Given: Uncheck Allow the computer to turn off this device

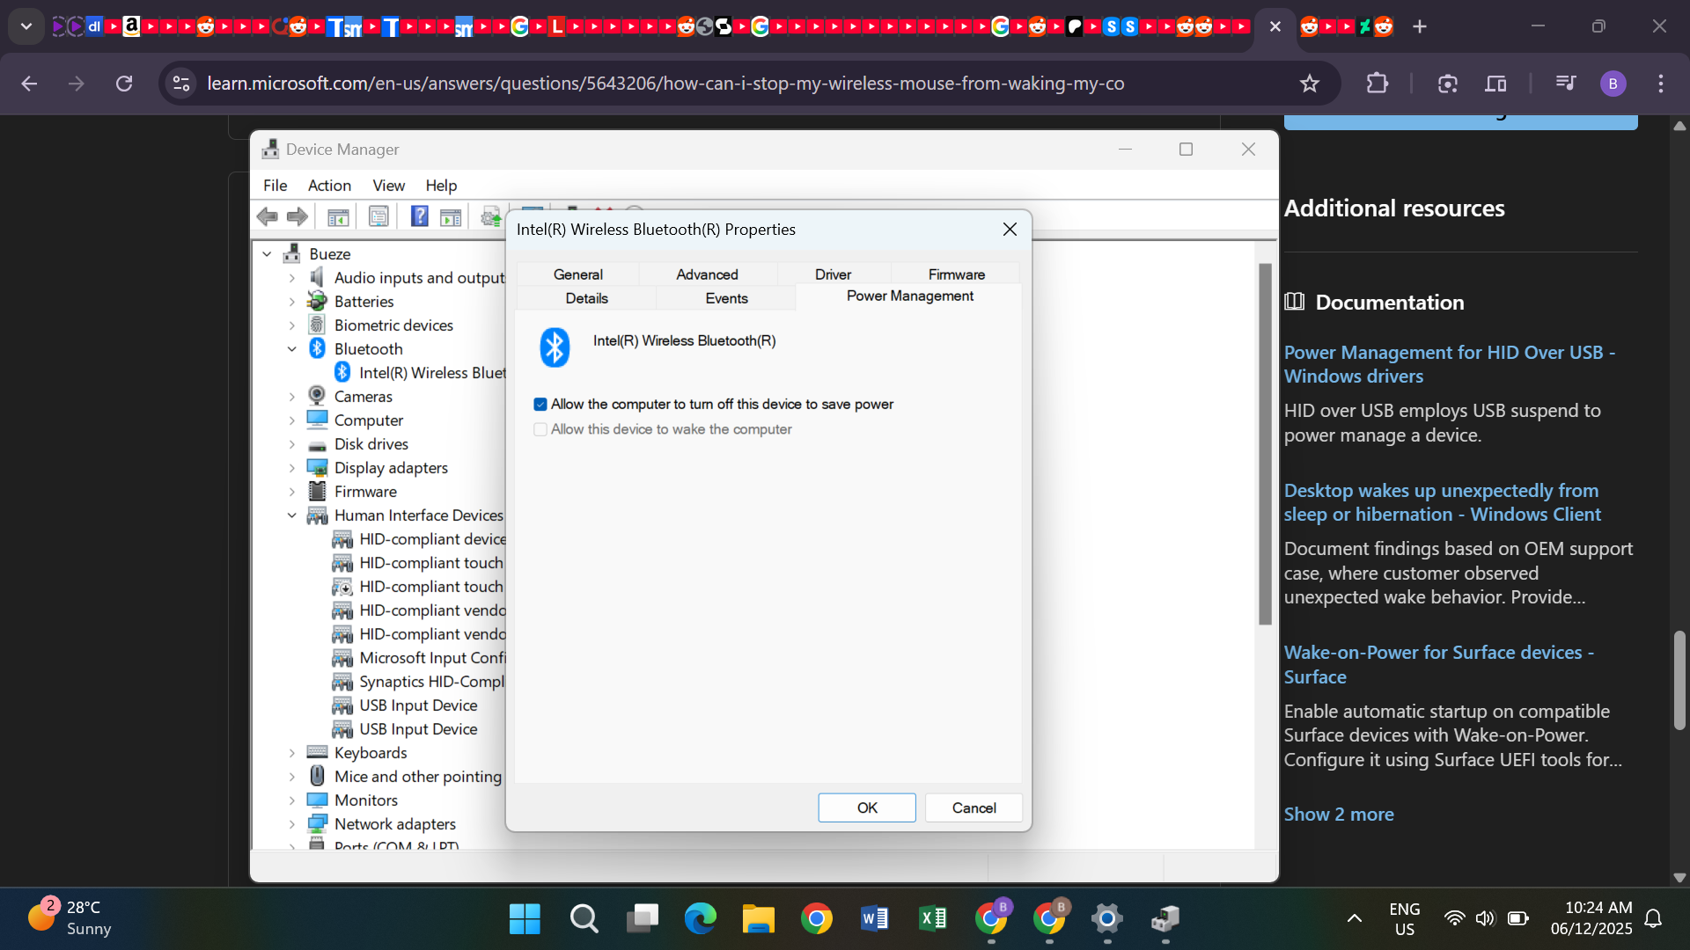Looking at the screenshot, I should point(540,404).
